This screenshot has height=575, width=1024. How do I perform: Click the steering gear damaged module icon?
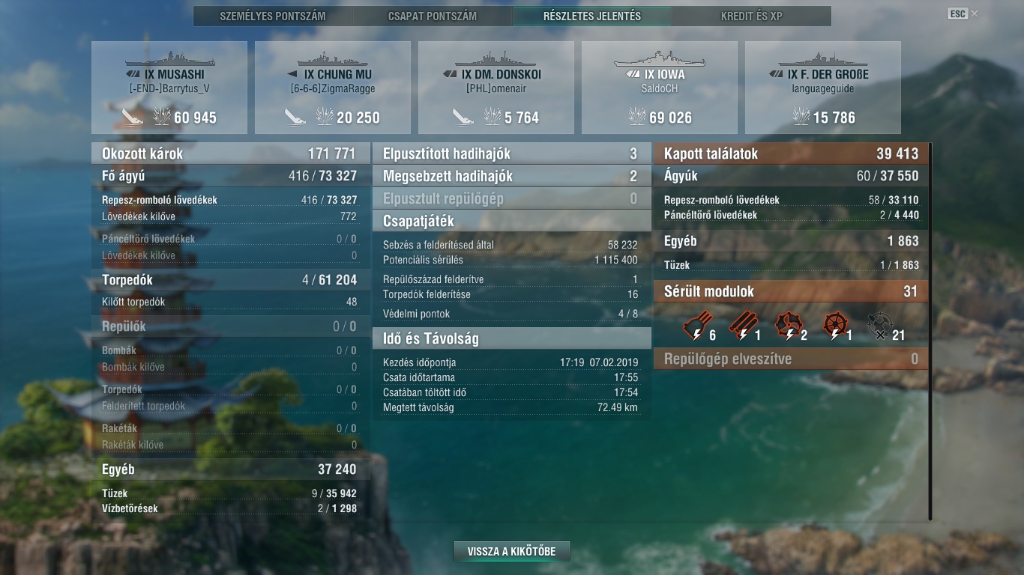834,326
